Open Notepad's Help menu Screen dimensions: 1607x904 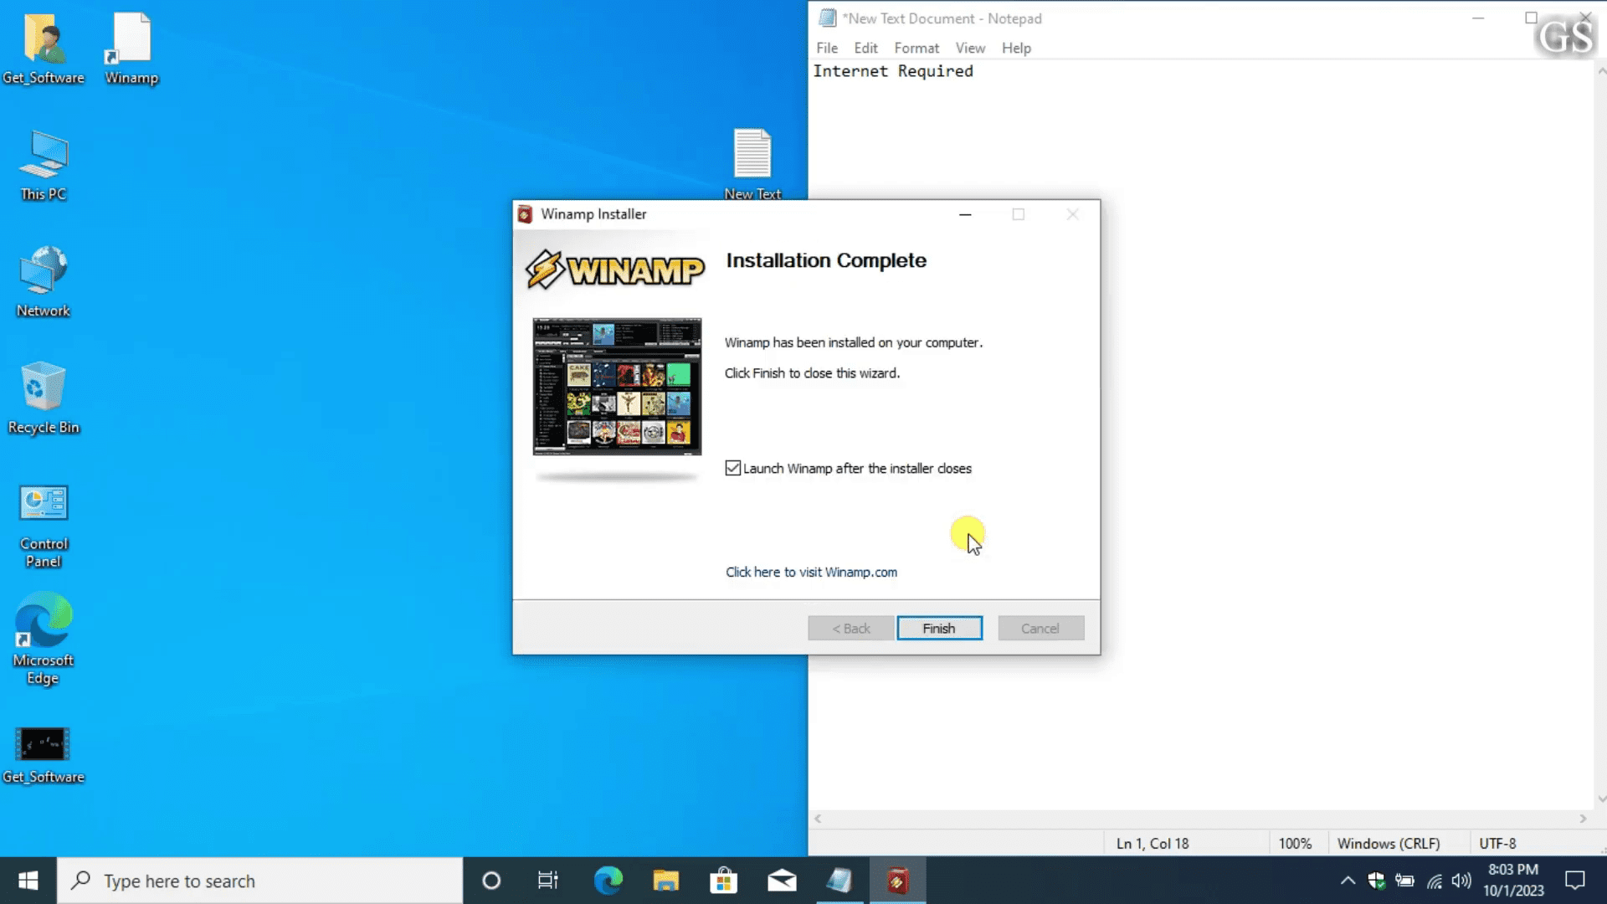coord(1016,48)
